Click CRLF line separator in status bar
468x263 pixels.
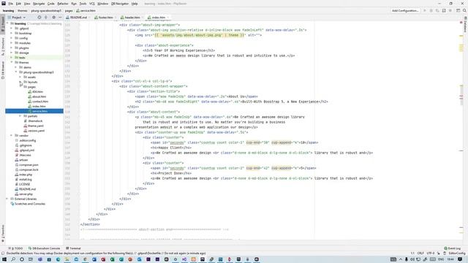(420, 254)
